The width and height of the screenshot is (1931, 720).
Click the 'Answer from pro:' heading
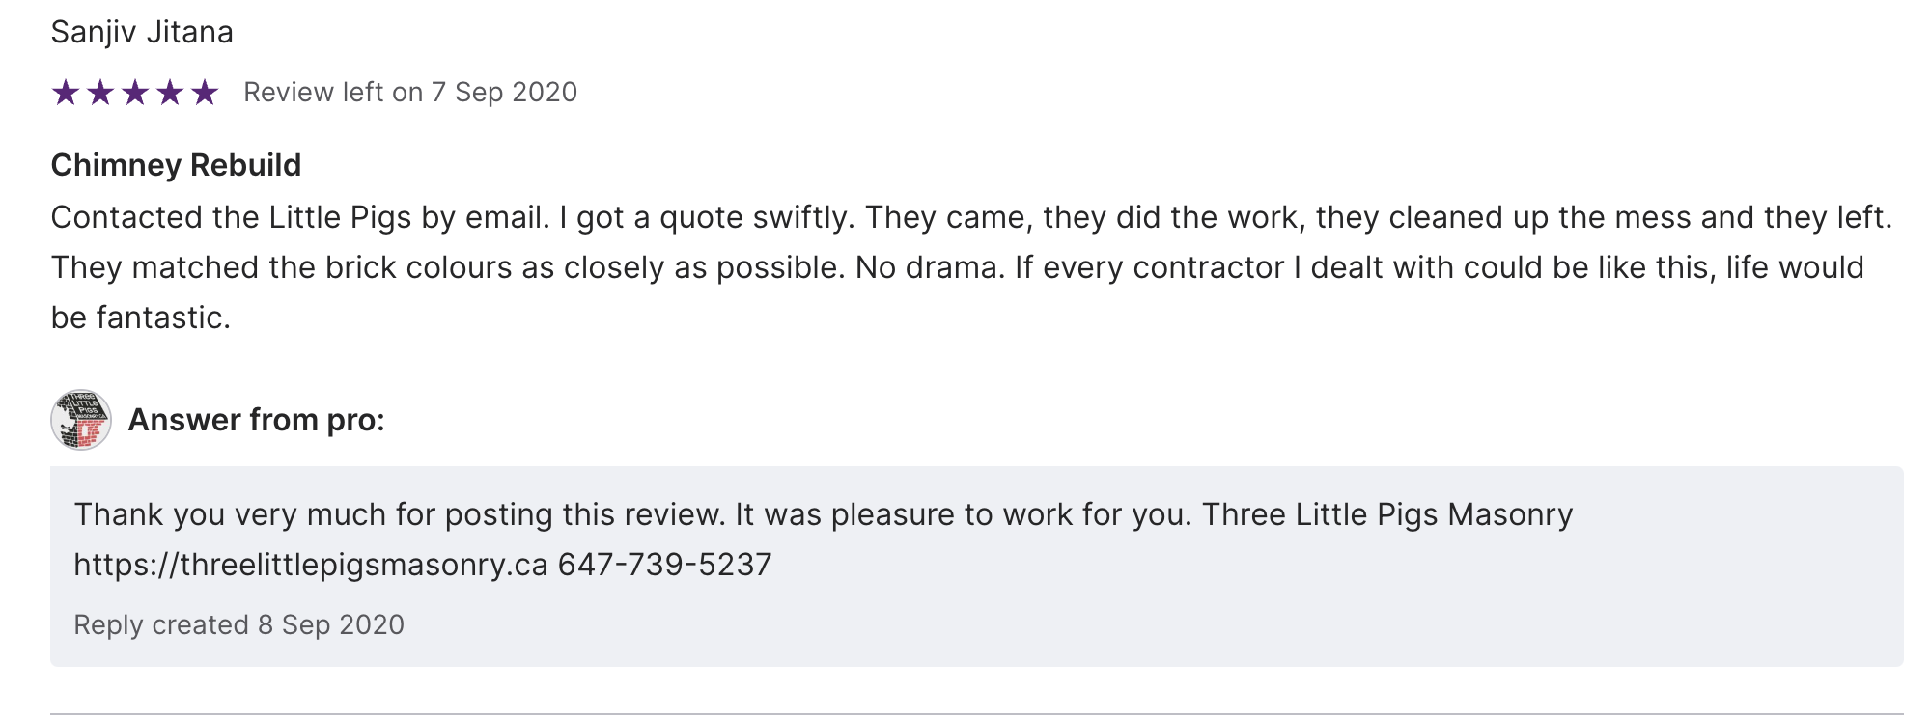[x=256, y=420]
